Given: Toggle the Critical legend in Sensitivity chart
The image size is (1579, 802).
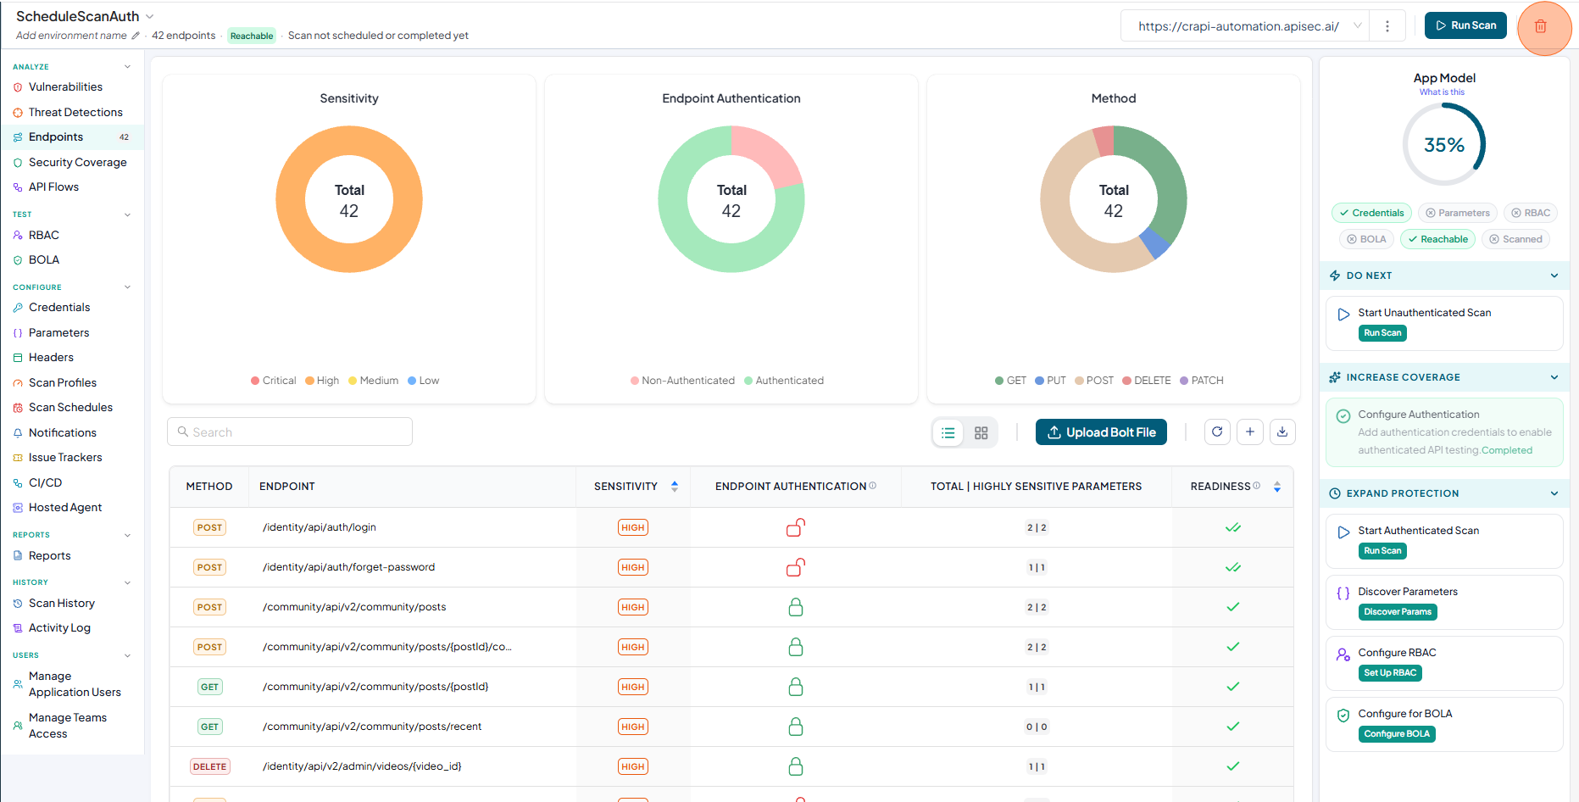Looking at the screenshot, I should click(273, 381).
